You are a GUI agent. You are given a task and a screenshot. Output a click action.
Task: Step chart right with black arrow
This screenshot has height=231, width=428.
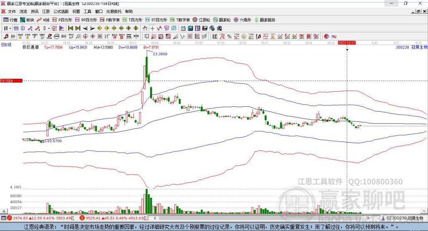(92, 28)
